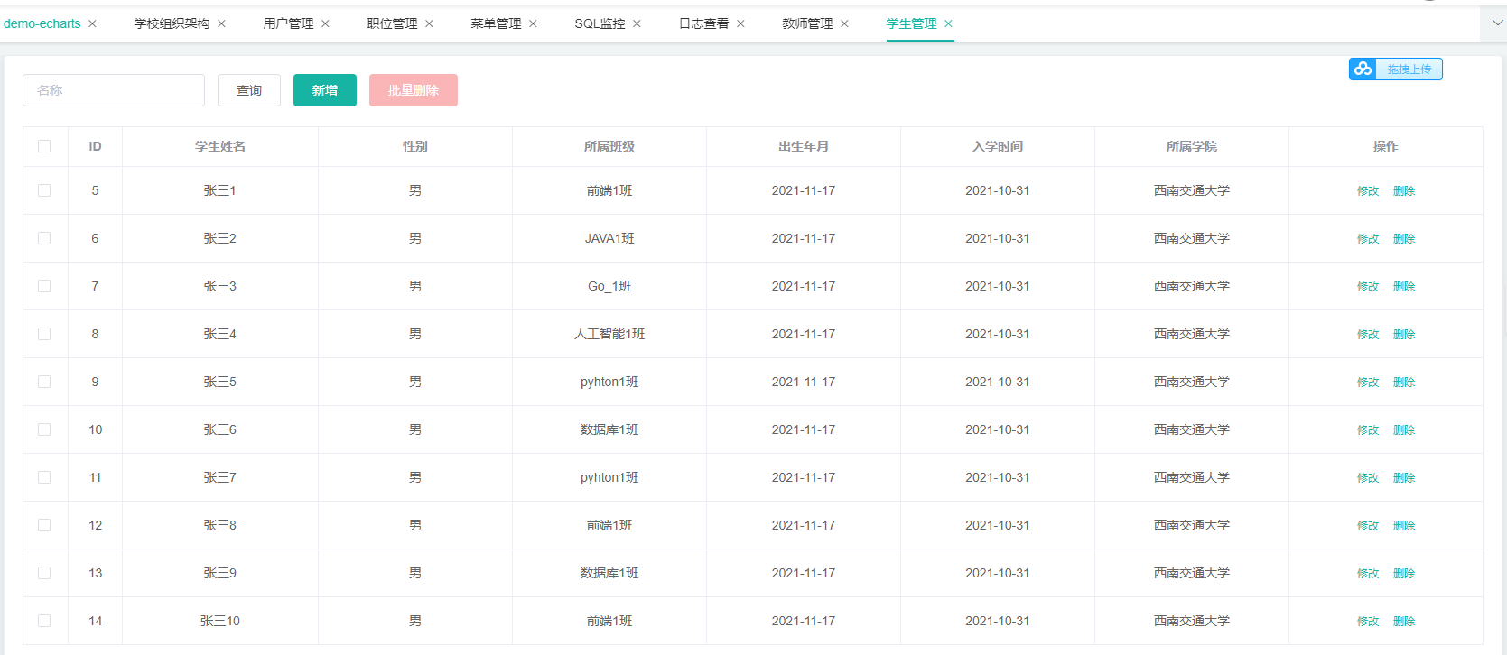The height and width of the screenshot is (655, 1507).
Task: Go to the 日志查看 tab
Action: pyautogui.click(x=703, y=23)
